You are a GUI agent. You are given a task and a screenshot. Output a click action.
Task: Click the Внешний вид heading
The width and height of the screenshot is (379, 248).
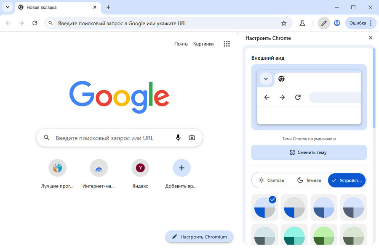tap(268, 58)
